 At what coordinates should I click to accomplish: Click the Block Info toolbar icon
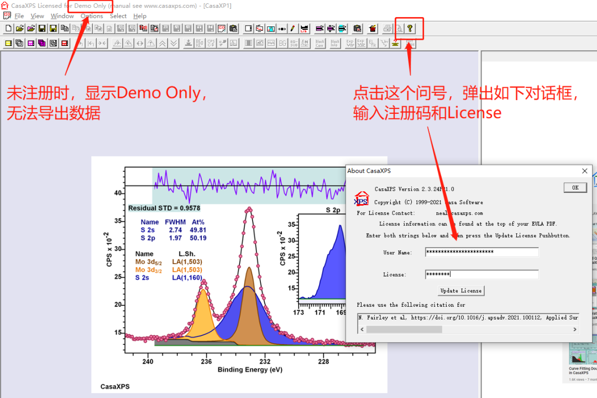pyautogui.click(x=335, y=43)
